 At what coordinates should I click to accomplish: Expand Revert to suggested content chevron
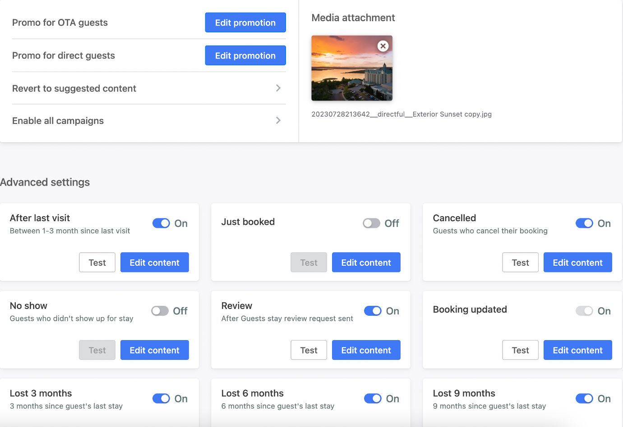tap(278, 88)
